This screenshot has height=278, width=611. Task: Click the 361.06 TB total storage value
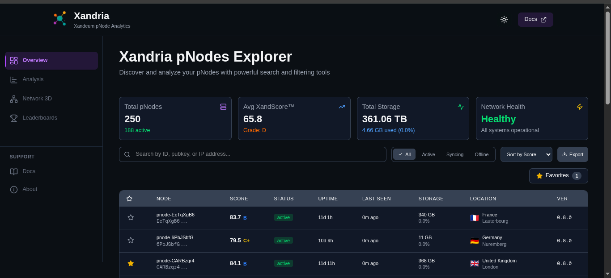(385, 119)
